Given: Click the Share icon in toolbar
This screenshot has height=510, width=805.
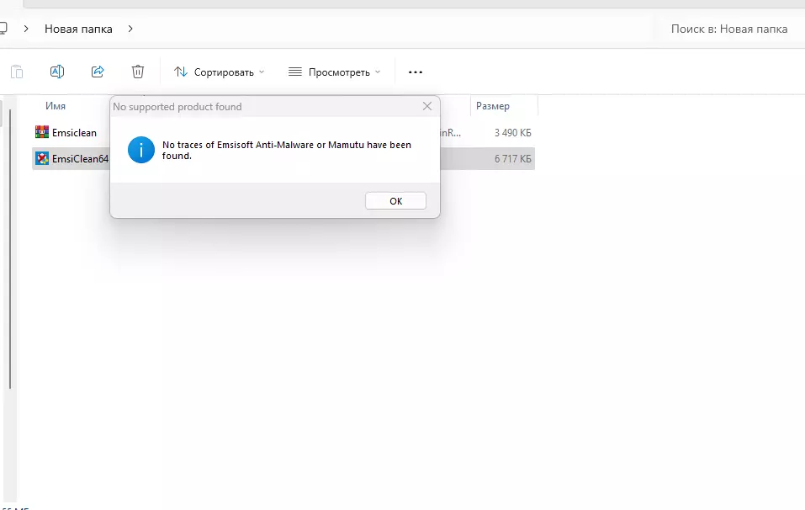Looking at the screenshot, I should coord(98,72).
